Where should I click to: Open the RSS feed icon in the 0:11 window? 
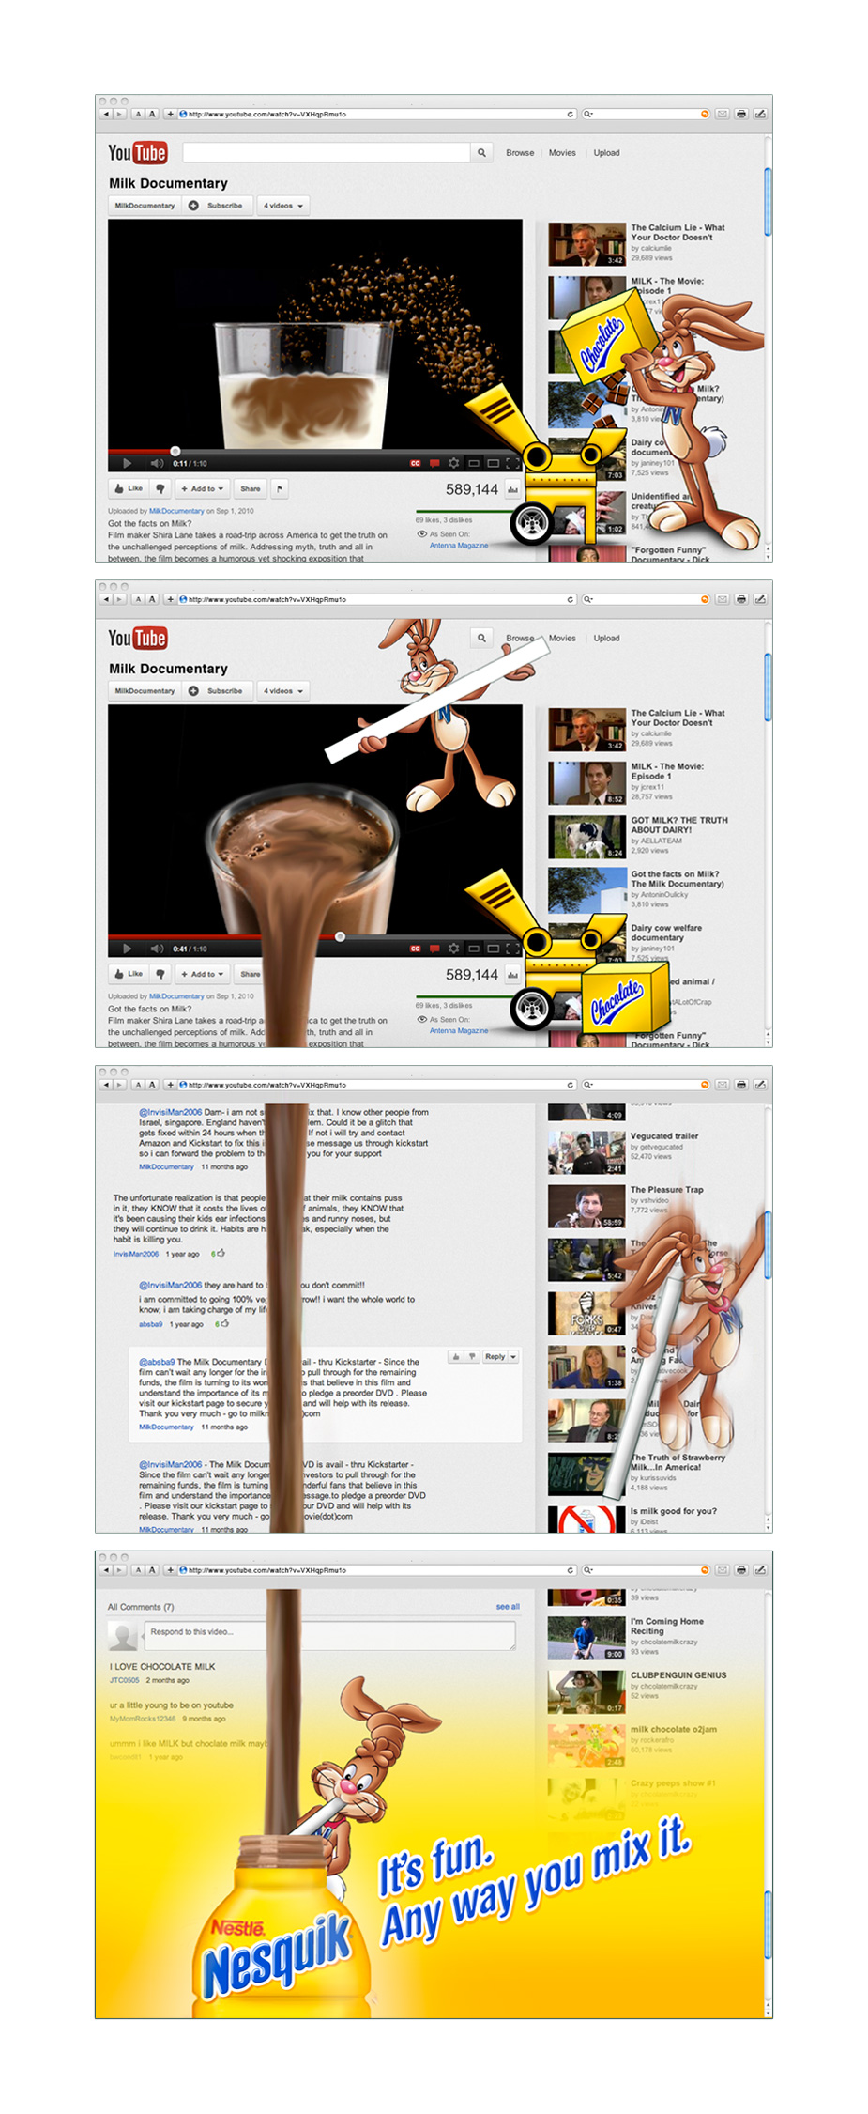coord(705,114)
